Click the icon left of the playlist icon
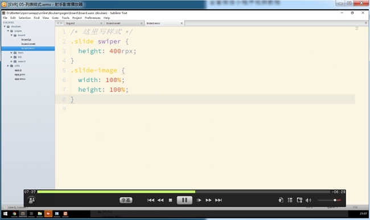The image size is (370, 220). click(281, 200)
